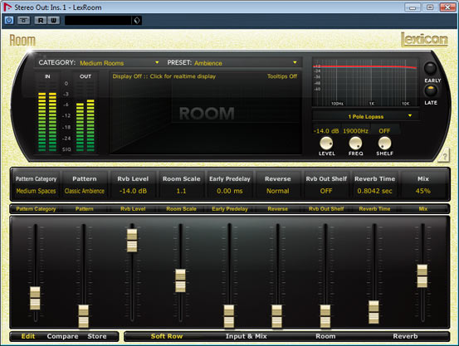
Task: Open the CATEGORY dropdown showing Medium Rooms
Action: (120, 63)
